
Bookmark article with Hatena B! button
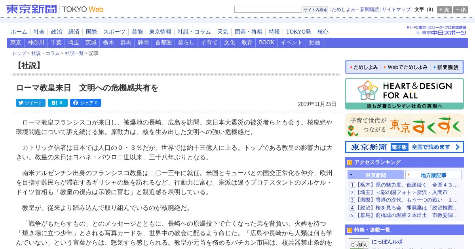tap(58, 103)
